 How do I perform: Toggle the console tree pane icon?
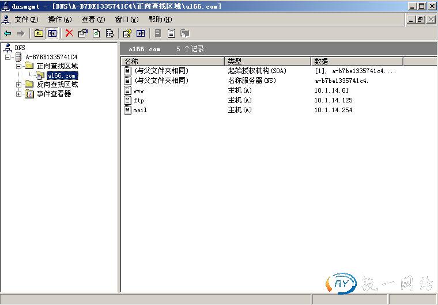point(52,33)
